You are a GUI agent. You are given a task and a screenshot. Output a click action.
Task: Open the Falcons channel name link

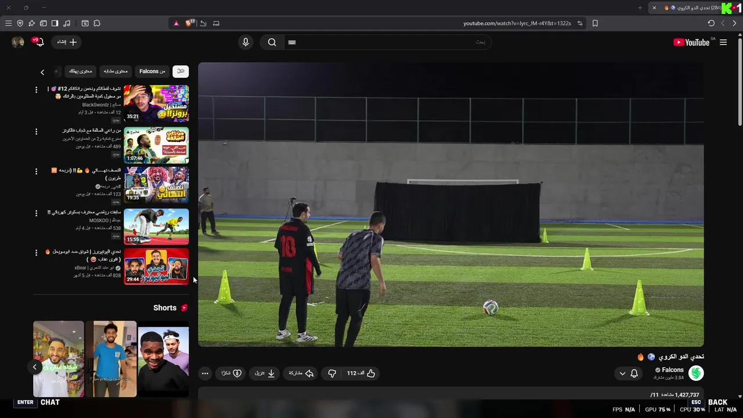tap(673, 370)
